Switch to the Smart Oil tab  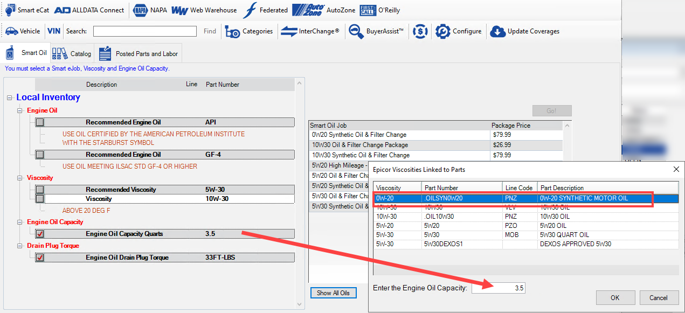tap(26, 53)
